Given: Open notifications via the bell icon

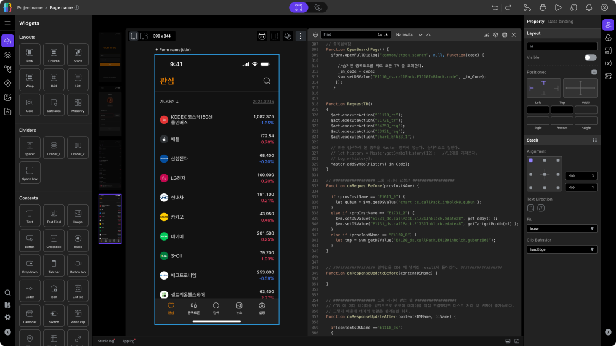Looking at the screenshot, I should click(x=588, y=7).
